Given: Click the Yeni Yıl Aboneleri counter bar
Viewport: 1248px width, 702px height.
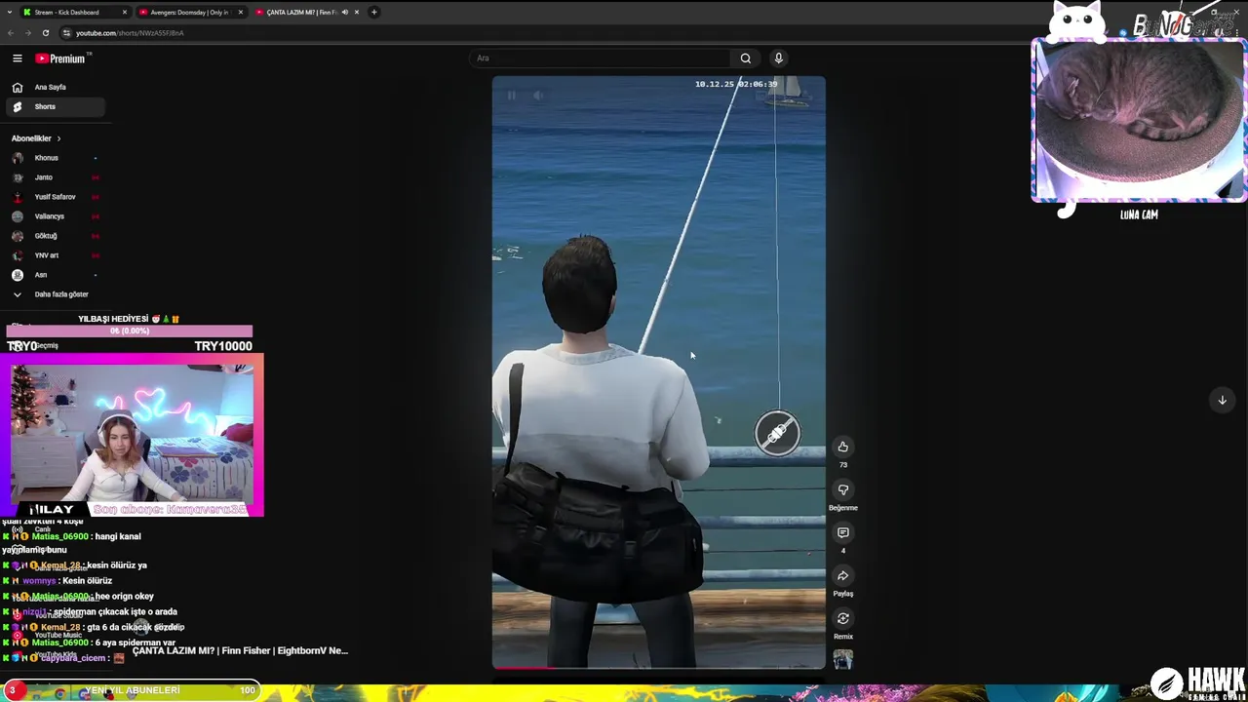Looking at the screenshot, I should pyautogui.click(x=132, y=690).
